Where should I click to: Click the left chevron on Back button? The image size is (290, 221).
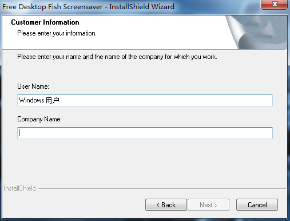158,205
